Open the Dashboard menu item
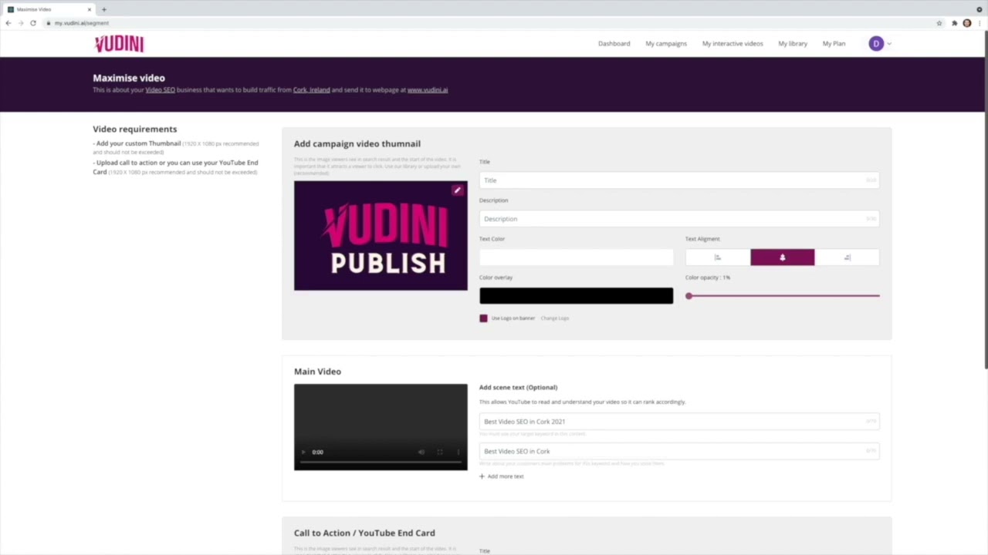Screen dimensions: 988x555 click(614, 44)
